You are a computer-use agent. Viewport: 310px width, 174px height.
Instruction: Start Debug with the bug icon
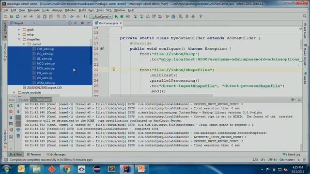pos(122,16)
